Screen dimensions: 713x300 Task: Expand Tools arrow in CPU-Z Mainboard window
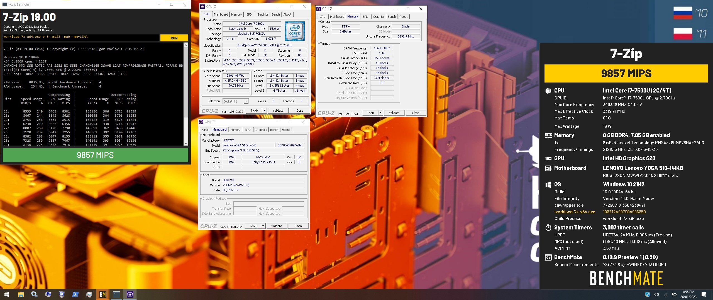click(x=263, y=226)
